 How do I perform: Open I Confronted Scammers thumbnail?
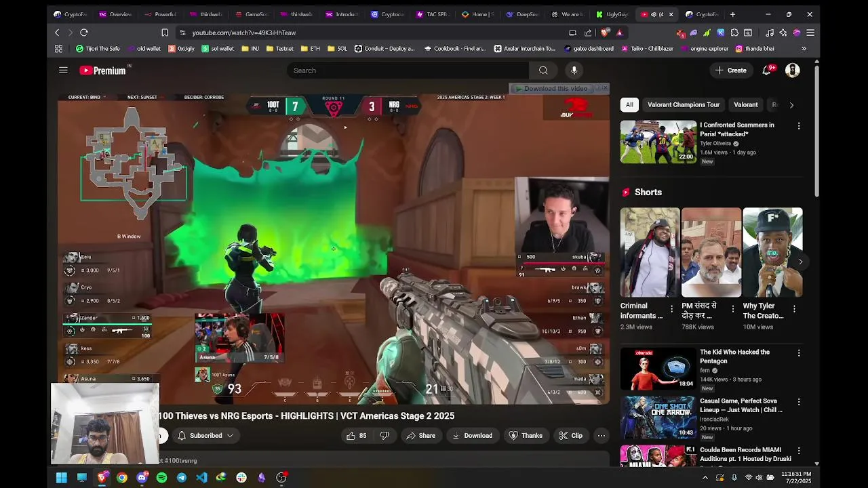(x=658, y=142)
